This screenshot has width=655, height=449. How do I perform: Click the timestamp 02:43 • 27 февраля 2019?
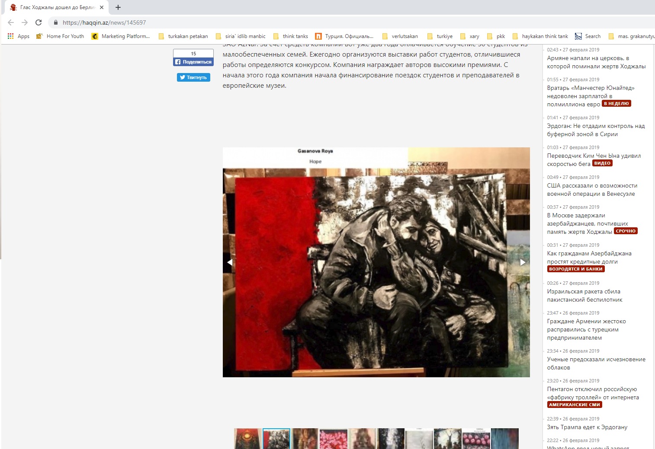pyautogui.click(x=573, y=50)
